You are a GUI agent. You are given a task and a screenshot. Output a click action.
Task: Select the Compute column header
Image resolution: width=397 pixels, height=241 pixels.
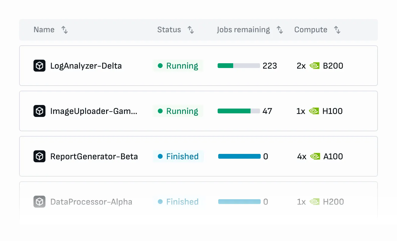[x=311, y=30]
